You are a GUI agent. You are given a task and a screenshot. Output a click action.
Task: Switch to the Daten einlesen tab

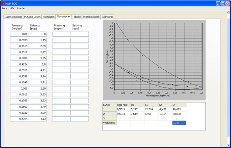pos(13,17)
